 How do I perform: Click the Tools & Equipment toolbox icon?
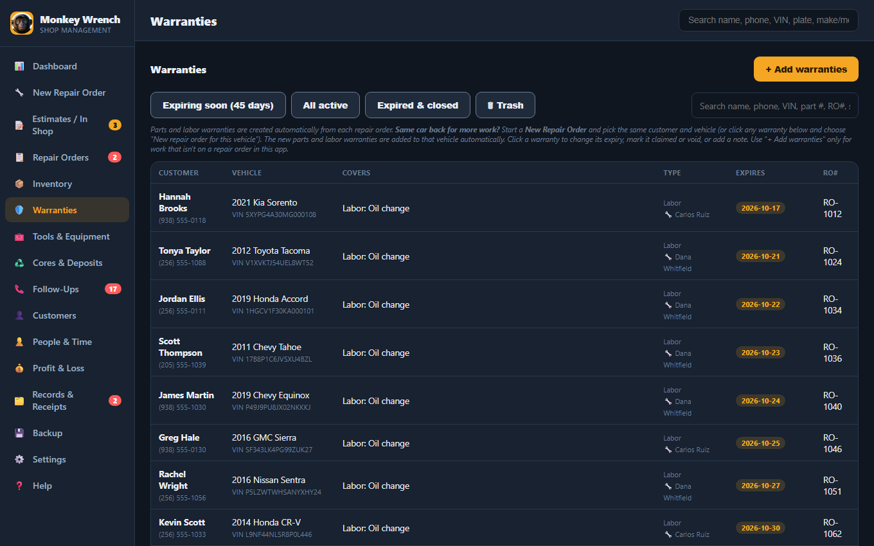click(x=19, y=236)
